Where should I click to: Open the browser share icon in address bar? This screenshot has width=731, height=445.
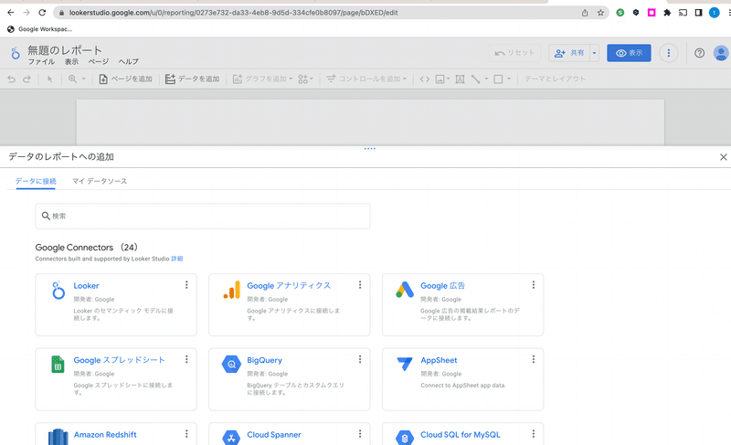click(x=585, y=13)
